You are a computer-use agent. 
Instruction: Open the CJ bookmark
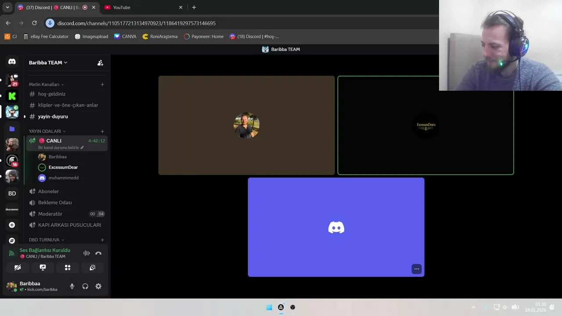tap(11, 36)
